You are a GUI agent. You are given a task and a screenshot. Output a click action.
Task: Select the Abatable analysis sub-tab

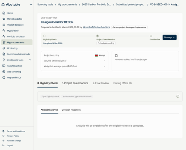click(x=49, y=110)
